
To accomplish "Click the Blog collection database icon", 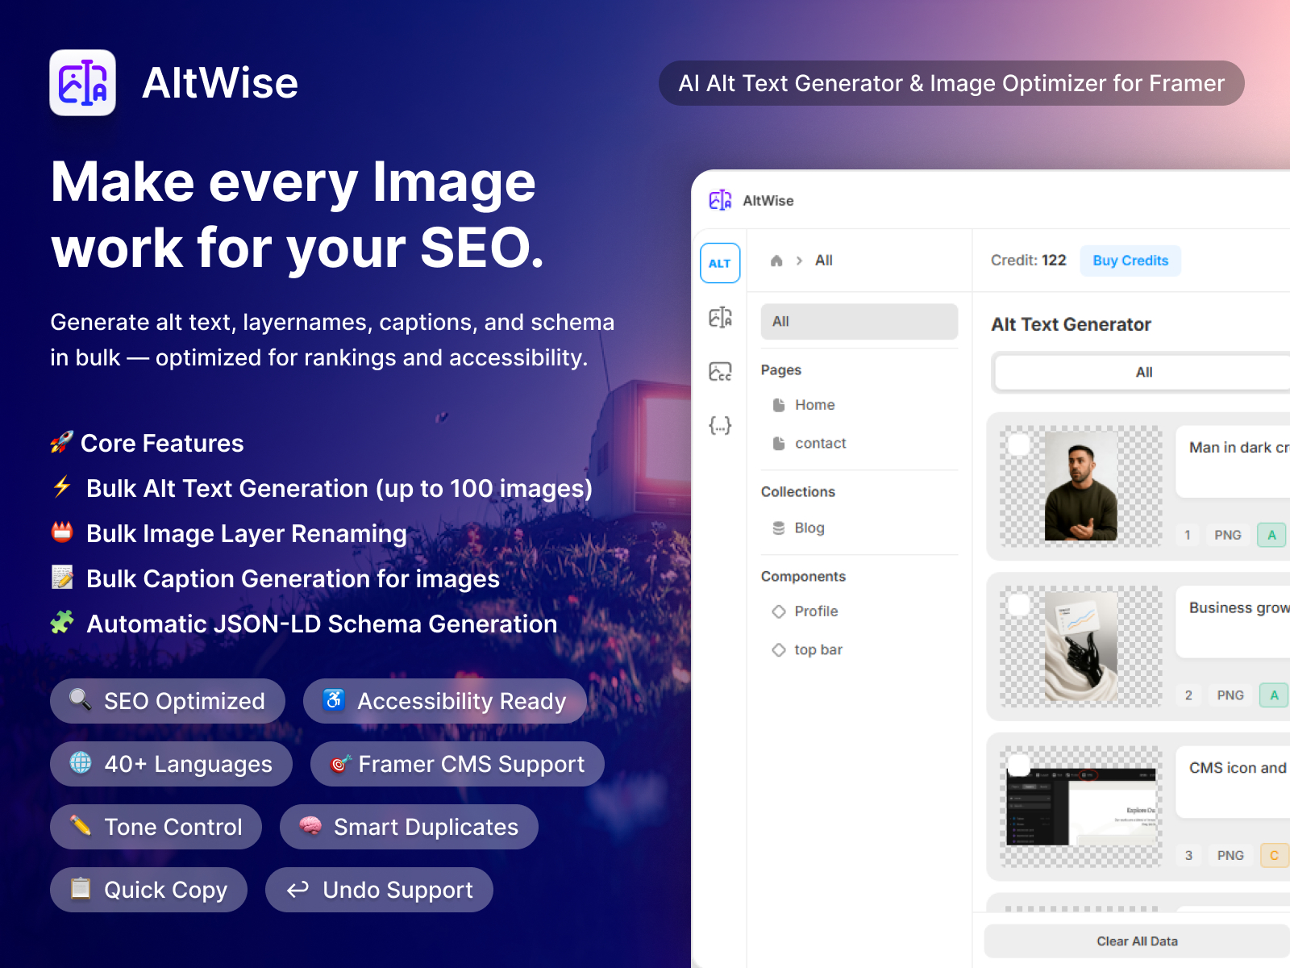I will pyautogui.click(x=779, y=528).
